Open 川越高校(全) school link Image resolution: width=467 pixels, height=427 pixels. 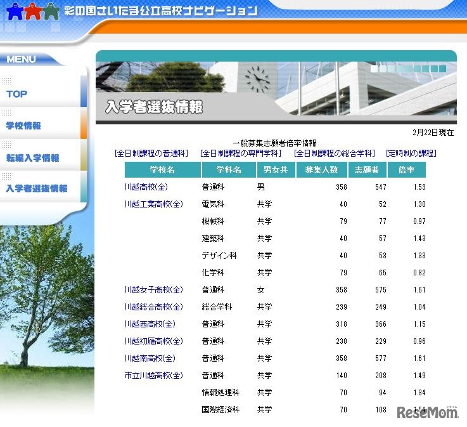click(146, 187)
